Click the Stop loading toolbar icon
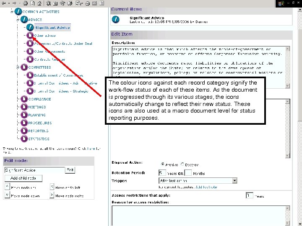 coord(25,3)
